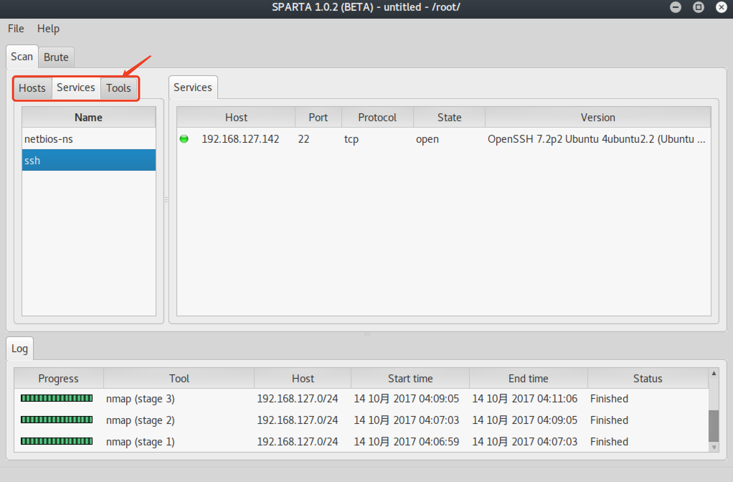Viewport: 733px width, 482px height.
Task: Click log scrollbar down arrow
Action: coord(714,447)
